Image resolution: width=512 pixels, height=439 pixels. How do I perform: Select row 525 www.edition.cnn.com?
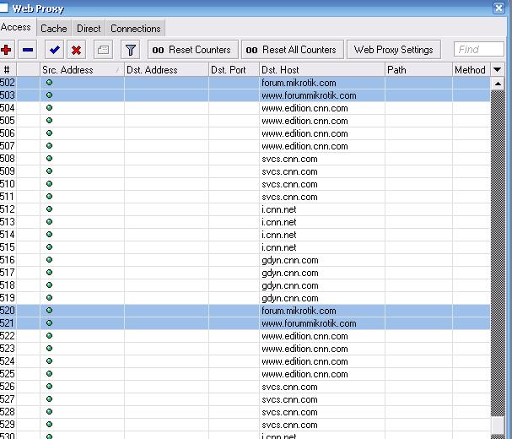click(245, 374)
